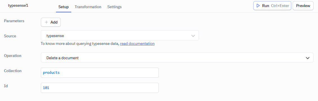Click the Source dropdown chevron arrow

193,36
